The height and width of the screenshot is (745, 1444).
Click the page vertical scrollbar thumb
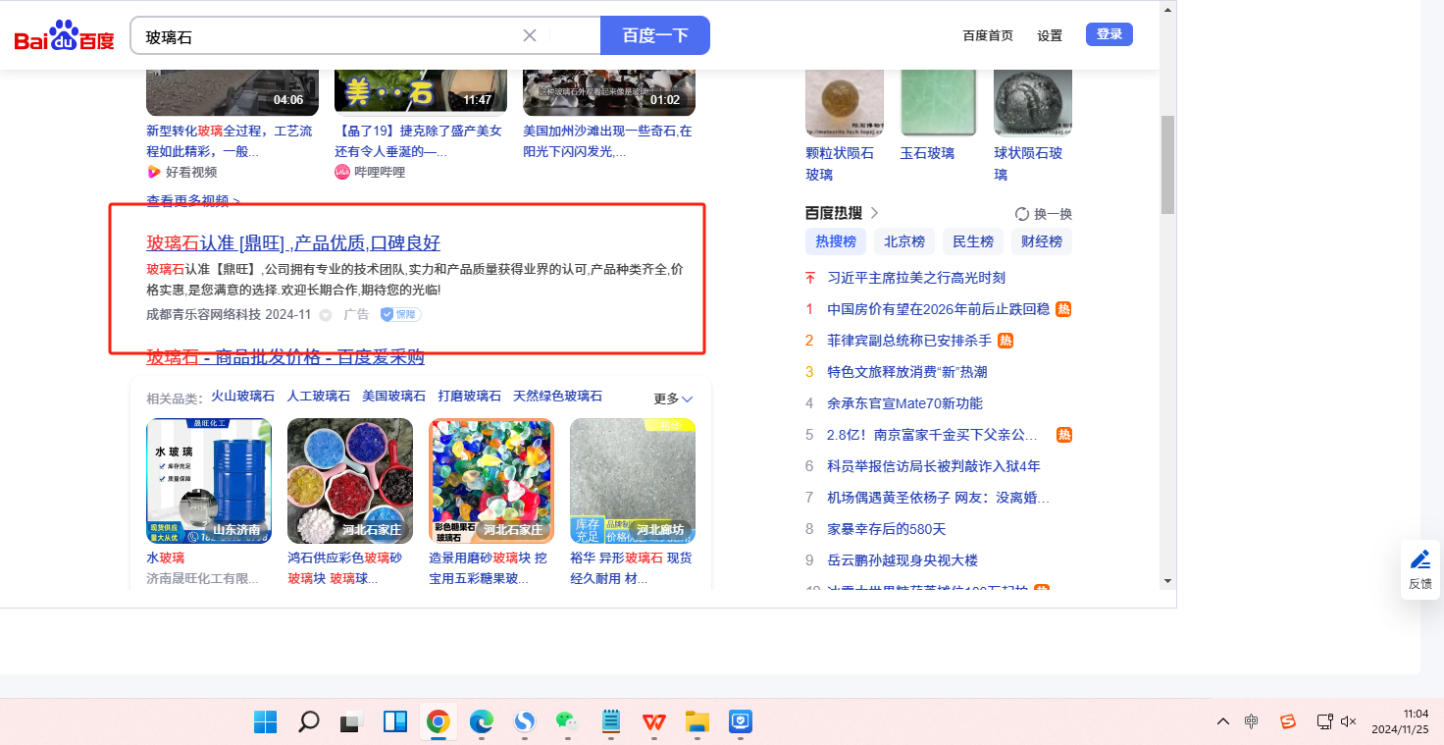(1167, 165)
